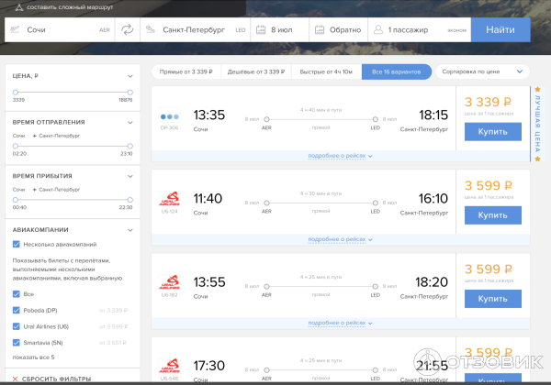Click the departing plane icon by Сочи

coord(15,29)
